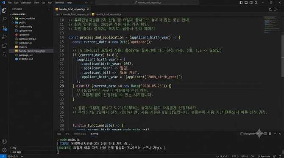Viewport: 284px width, 158px height.
Task: Open the Run menu
Action: click(50, 3)
